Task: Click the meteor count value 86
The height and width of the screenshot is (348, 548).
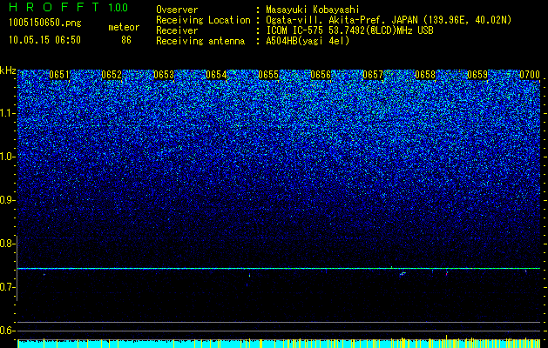Action: (x=126, y=40)
